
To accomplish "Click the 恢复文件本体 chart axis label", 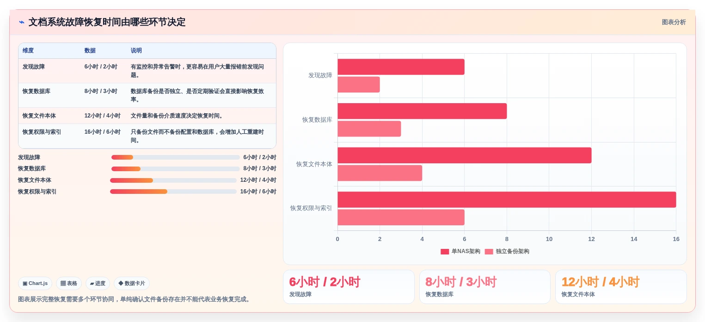I will coord(314,164).
